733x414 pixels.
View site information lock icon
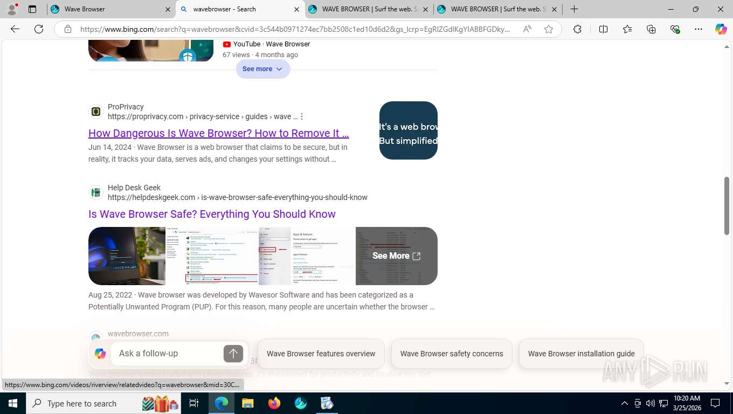[x=68, y=29]
